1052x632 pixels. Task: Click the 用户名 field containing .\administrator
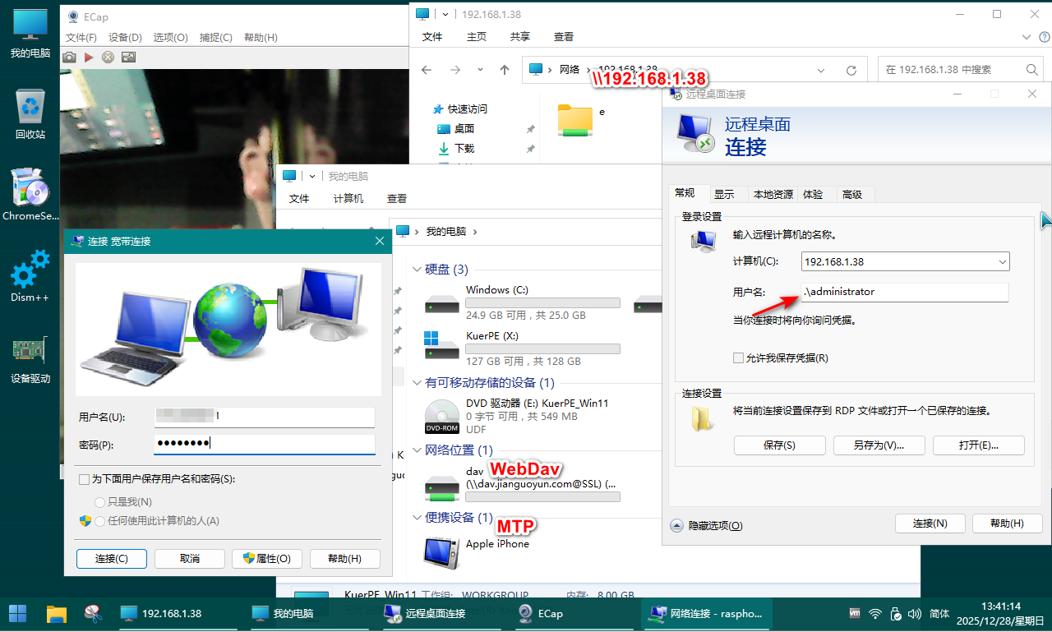click(904, 292)
